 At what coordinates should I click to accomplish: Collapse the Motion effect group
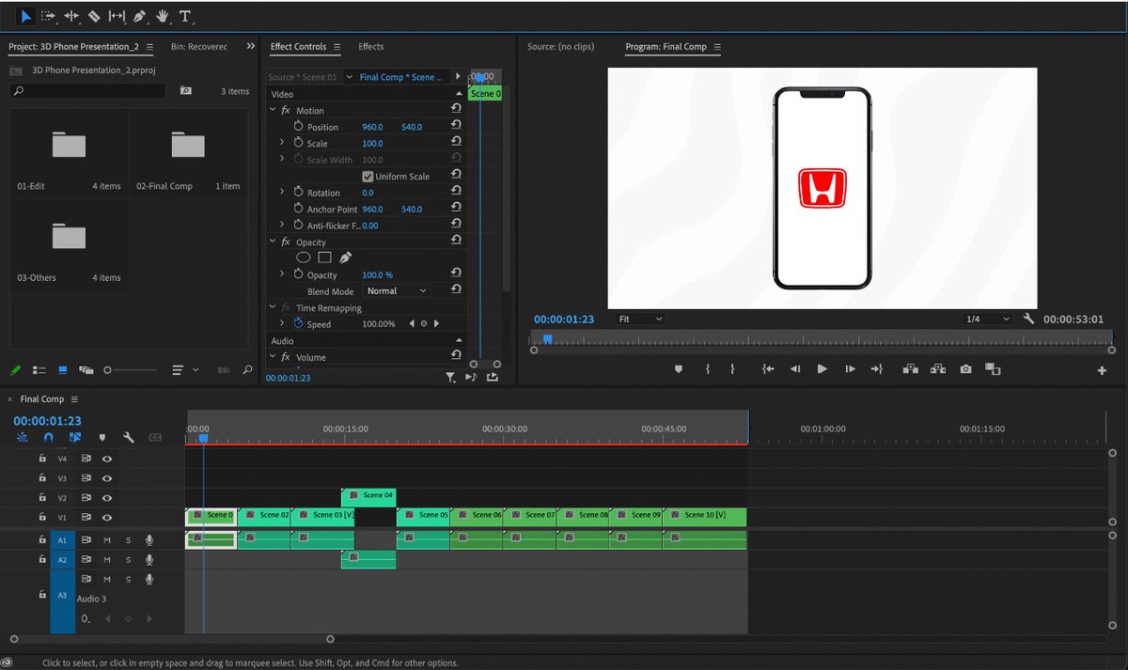pyautogui.click(x=274, y=110)
